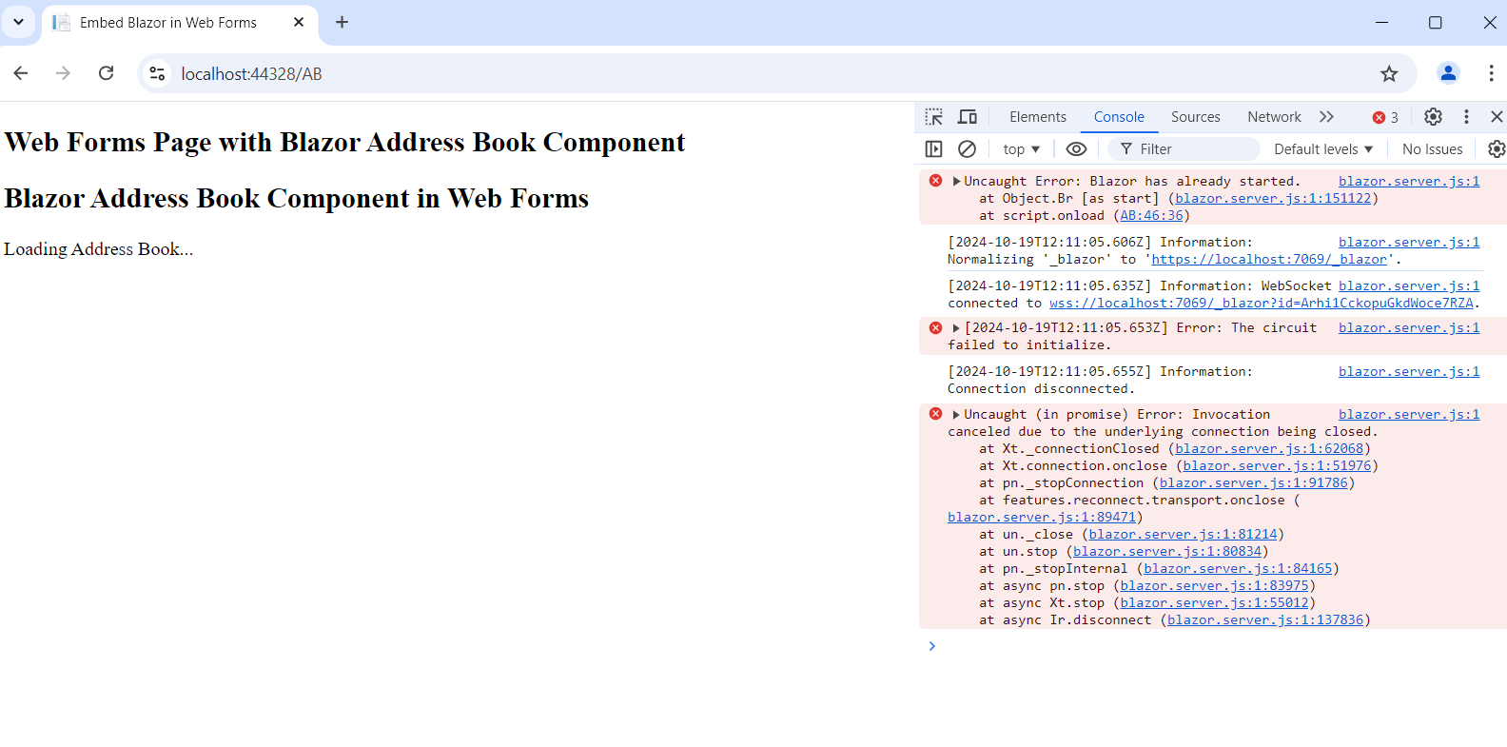
Task: Open the top context dropdown
Action: coord(1021,149)
